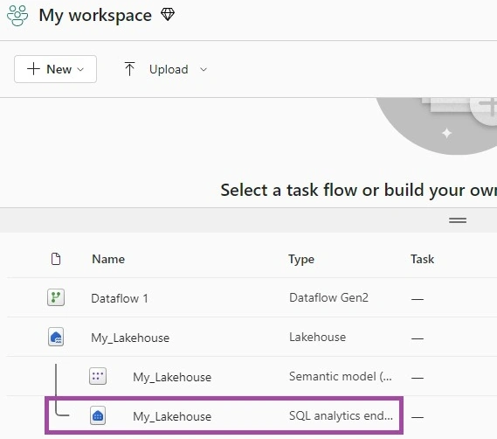Click the My workspace people icon
This screenshot has width=497, height=439.
[x=17, y=16]
